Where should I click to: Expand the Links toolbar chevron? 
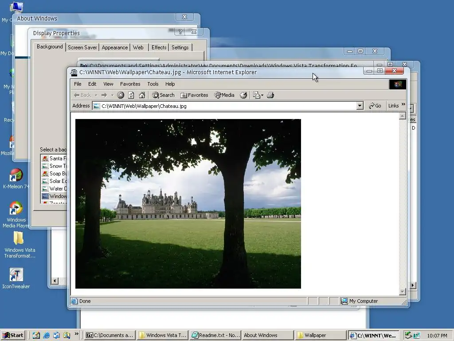pos(403,104)
